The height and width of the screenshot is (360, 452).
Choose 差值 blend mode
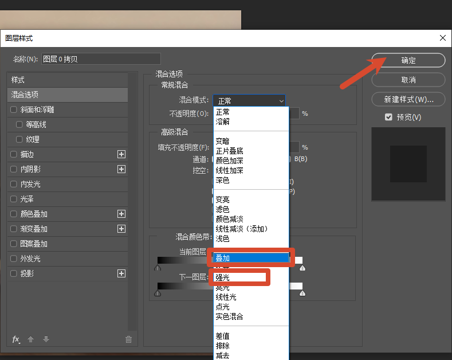tap(251, 336)
